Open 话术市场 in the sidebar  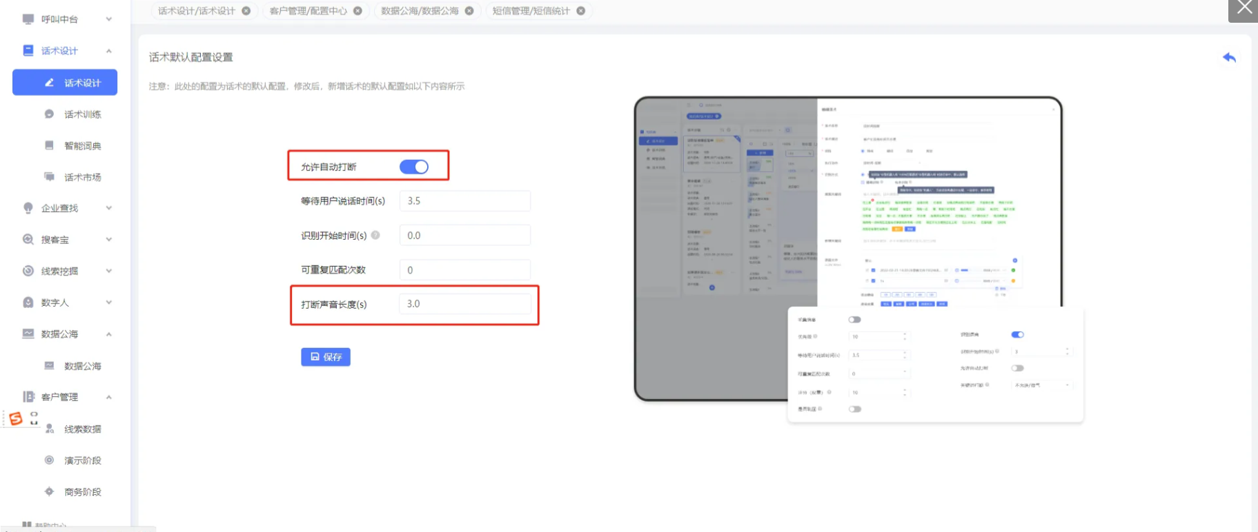tap(82, 177)
